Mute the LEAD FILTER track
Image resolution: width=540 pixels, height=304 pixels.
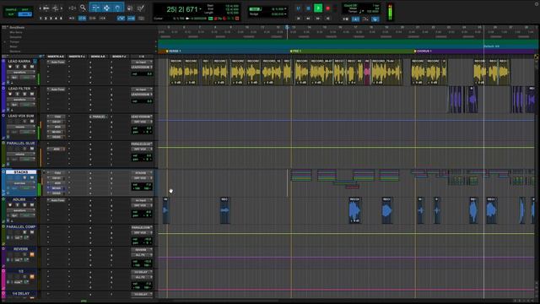tap(32, 94)
